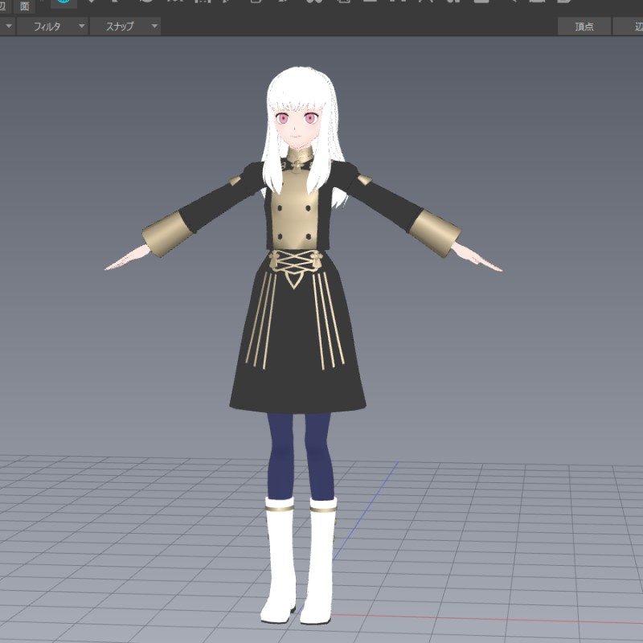Toggle the 面 face mode button

[25, 6]
